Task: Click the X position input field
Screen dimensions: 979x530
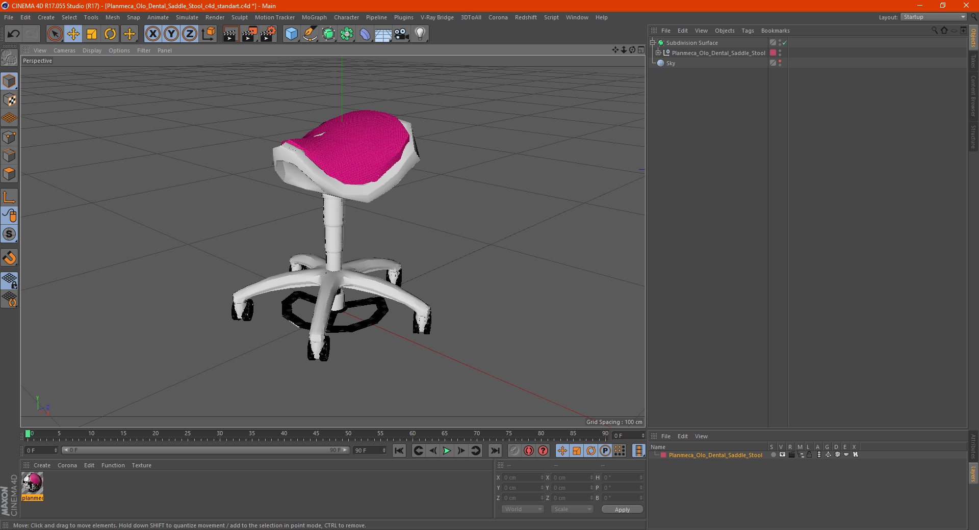Action: 524,478
